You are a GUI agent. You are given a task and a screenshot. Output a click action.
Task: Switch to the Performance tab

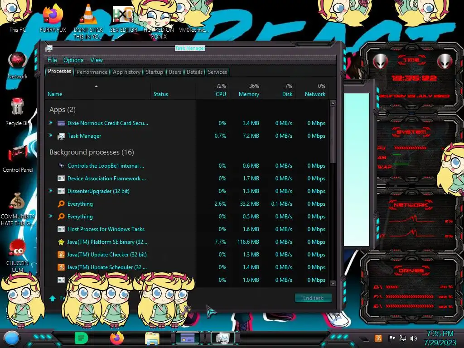click(92, 72)
